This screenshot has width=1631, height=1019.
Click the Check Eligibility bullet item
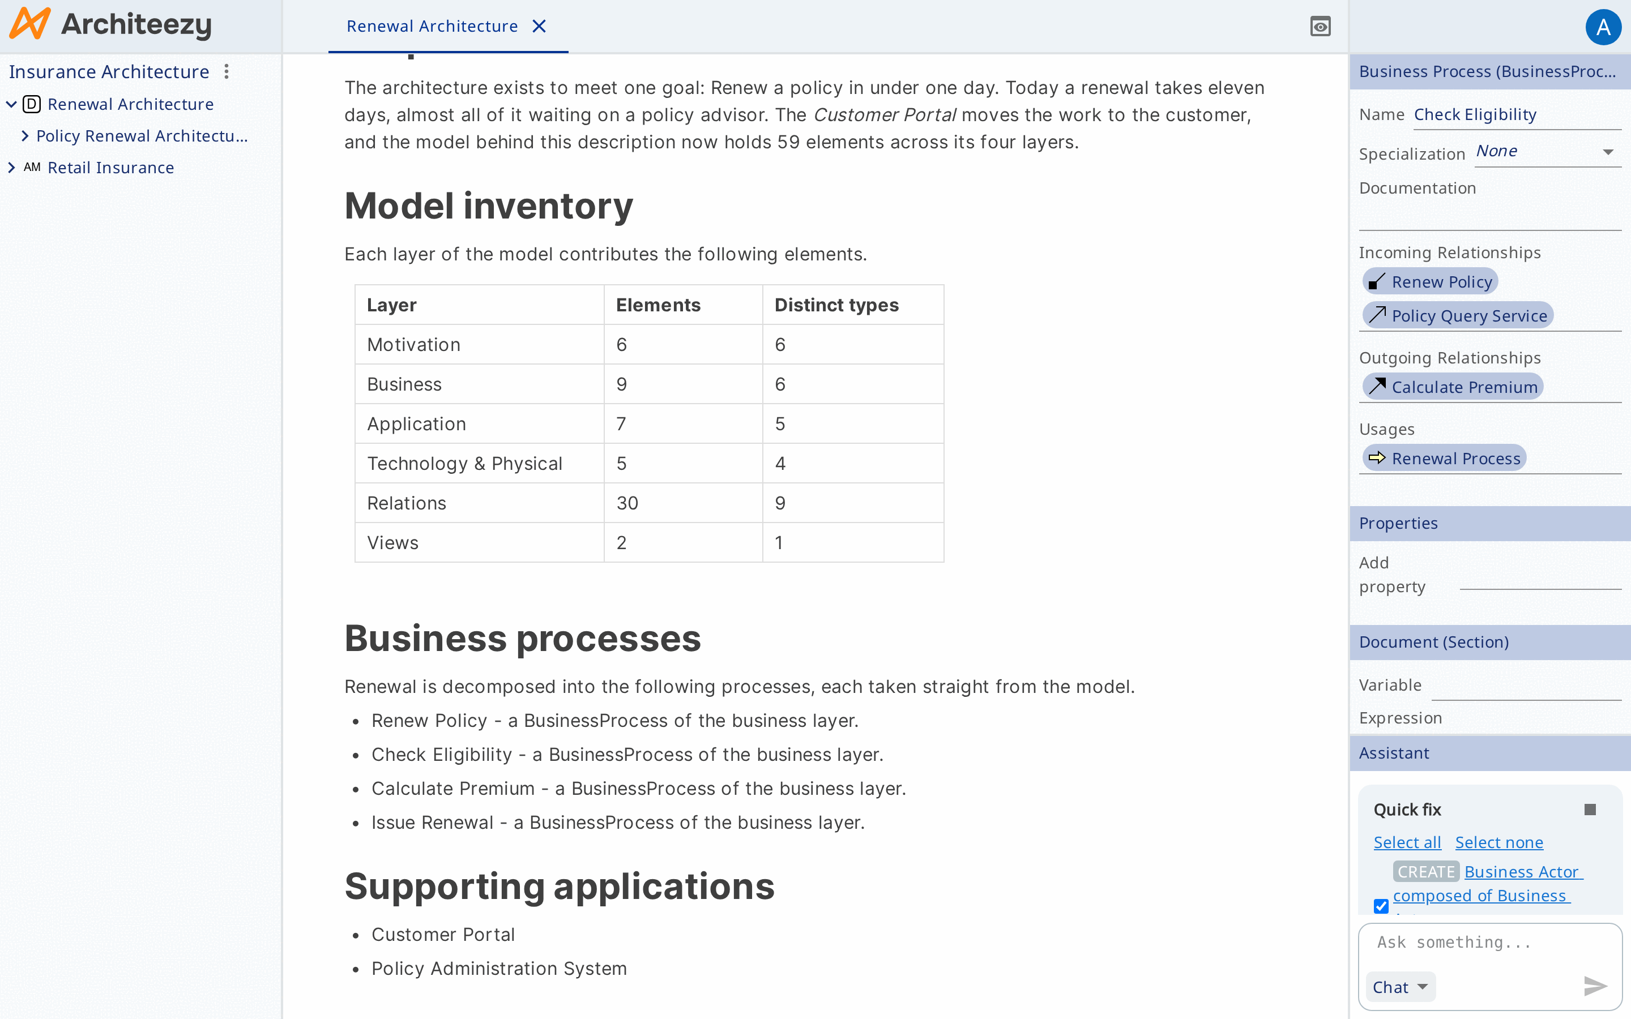click(627, 755)
